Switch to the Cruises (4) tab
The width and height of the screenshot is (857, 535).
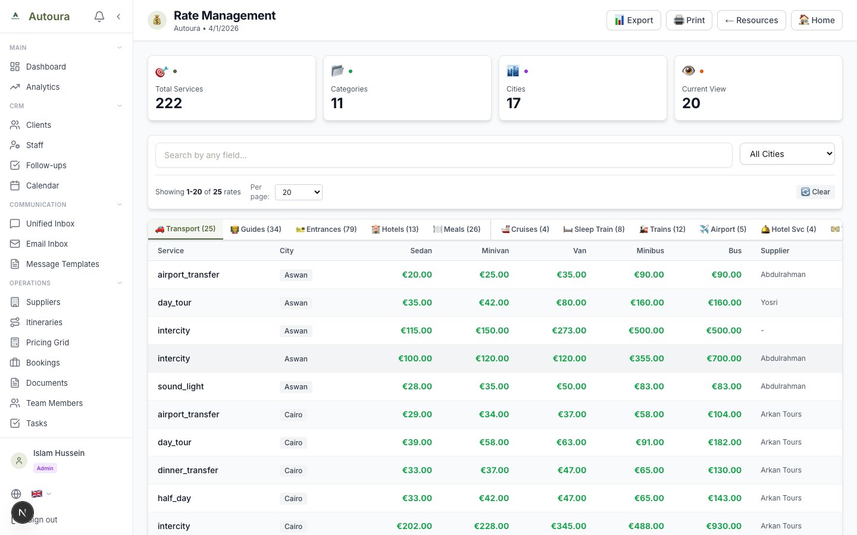(525, 229)
